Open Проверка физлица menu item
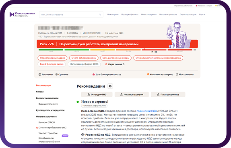The width and height of the screenshot is (231, 148). (130, 14)
